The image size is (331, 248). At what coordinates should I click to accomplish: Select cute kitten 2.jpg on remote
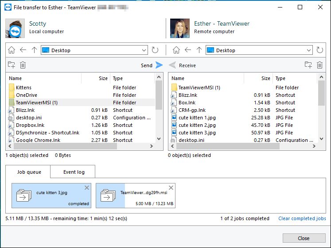tap(244, 125)
